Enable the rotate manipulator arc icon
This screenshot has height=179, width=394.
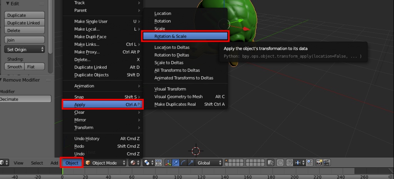184,163
